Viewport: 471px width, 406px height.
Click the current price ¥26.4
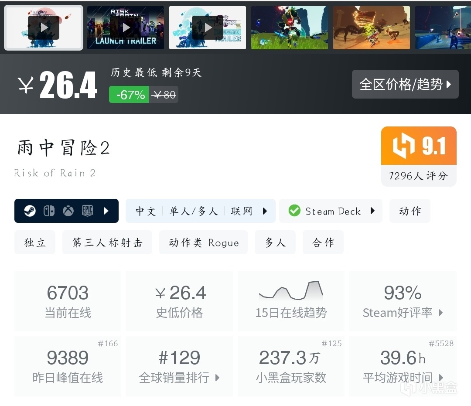[57, 85]
